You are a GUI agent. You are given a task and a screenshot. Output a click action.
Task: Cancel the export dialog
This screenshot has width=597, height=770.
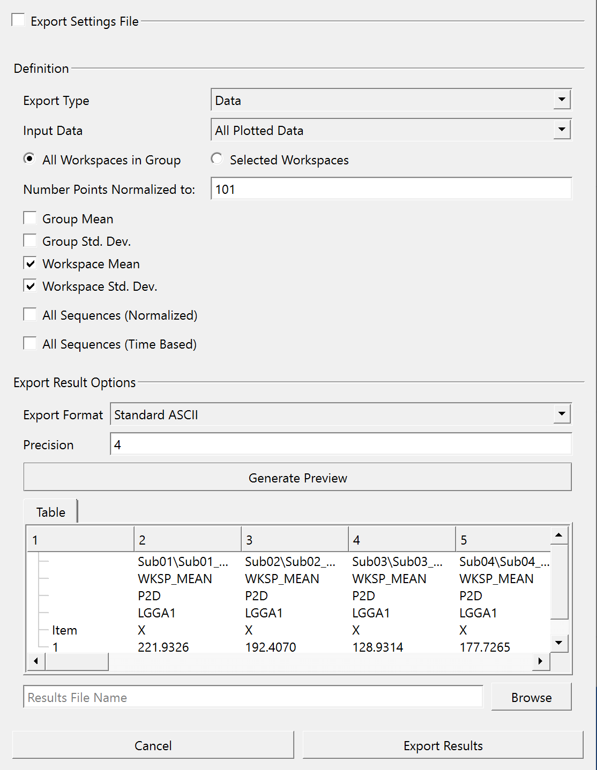[x=153, y=745]
